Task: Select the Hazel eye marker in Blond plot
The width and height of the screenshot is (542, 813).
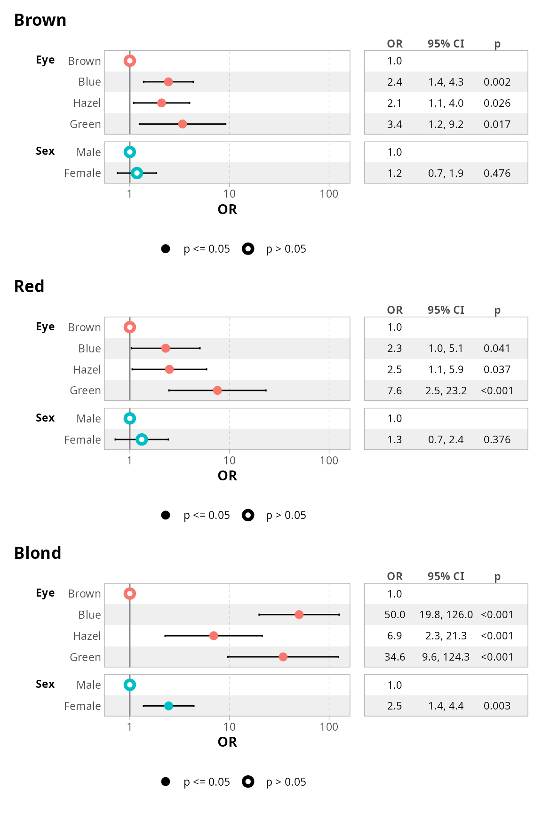Action: click(x=214, y=636)
